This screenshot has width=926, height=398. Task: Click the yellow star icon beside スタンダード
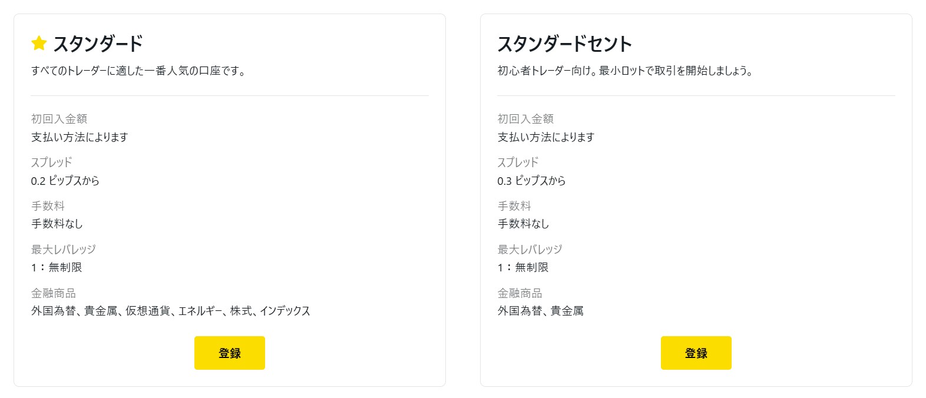(x=39, y=43)
